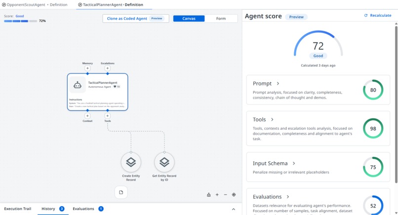Screen dimensions: 398x215
Task: Click the Input Schema score ring 75
Action: (x=373, y=167)
